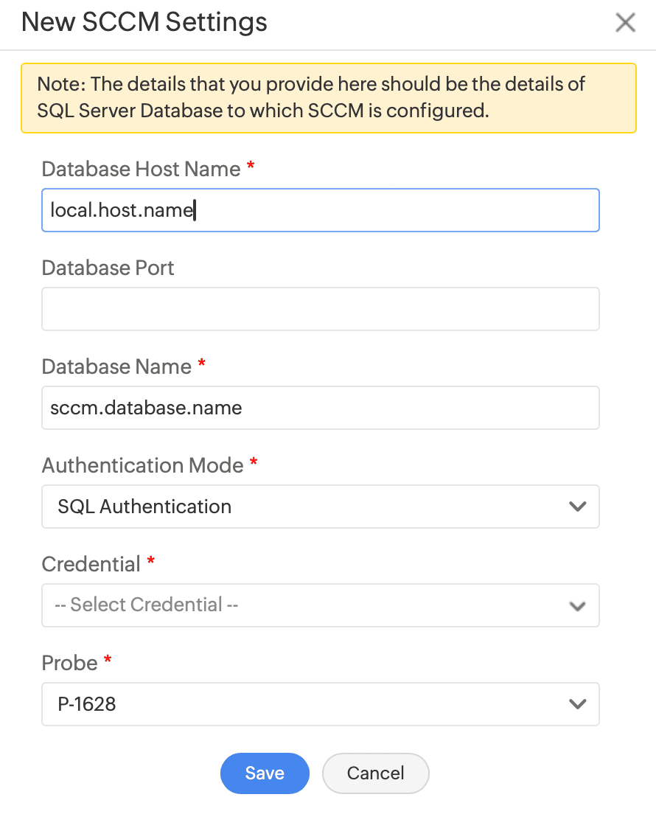The height and width of the screenshot is (814, 656).
Task: Click the empty Database Port field
Action: tap(321, 309)
